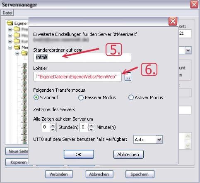This screenshot has height=183, width=200.
Task: Confirm settings with the OK button
Action: tap(79, 154)
